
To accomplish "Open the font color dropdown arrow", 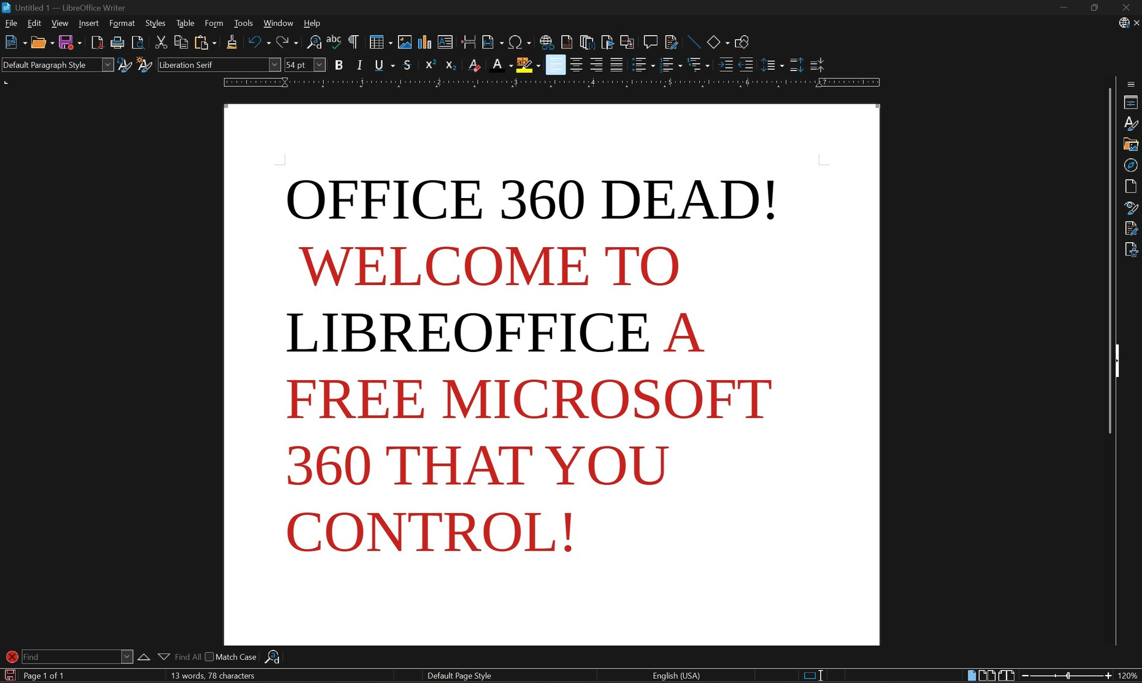I will point(510,66).
